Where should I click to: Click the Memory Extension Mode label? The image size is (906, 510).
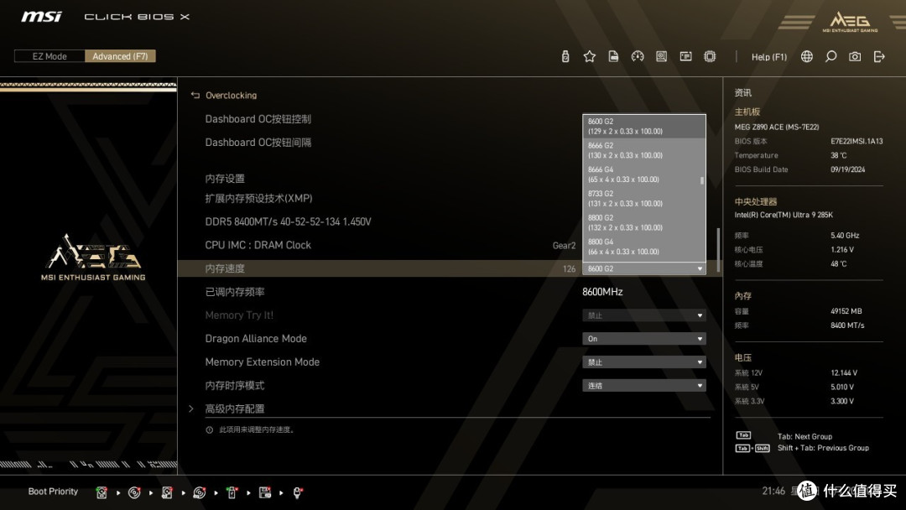[263, 362]
